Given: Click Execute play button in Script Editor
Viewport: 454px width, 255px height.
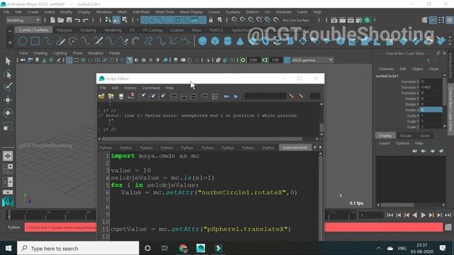Looking at the screenshot, I should (236, 96).
